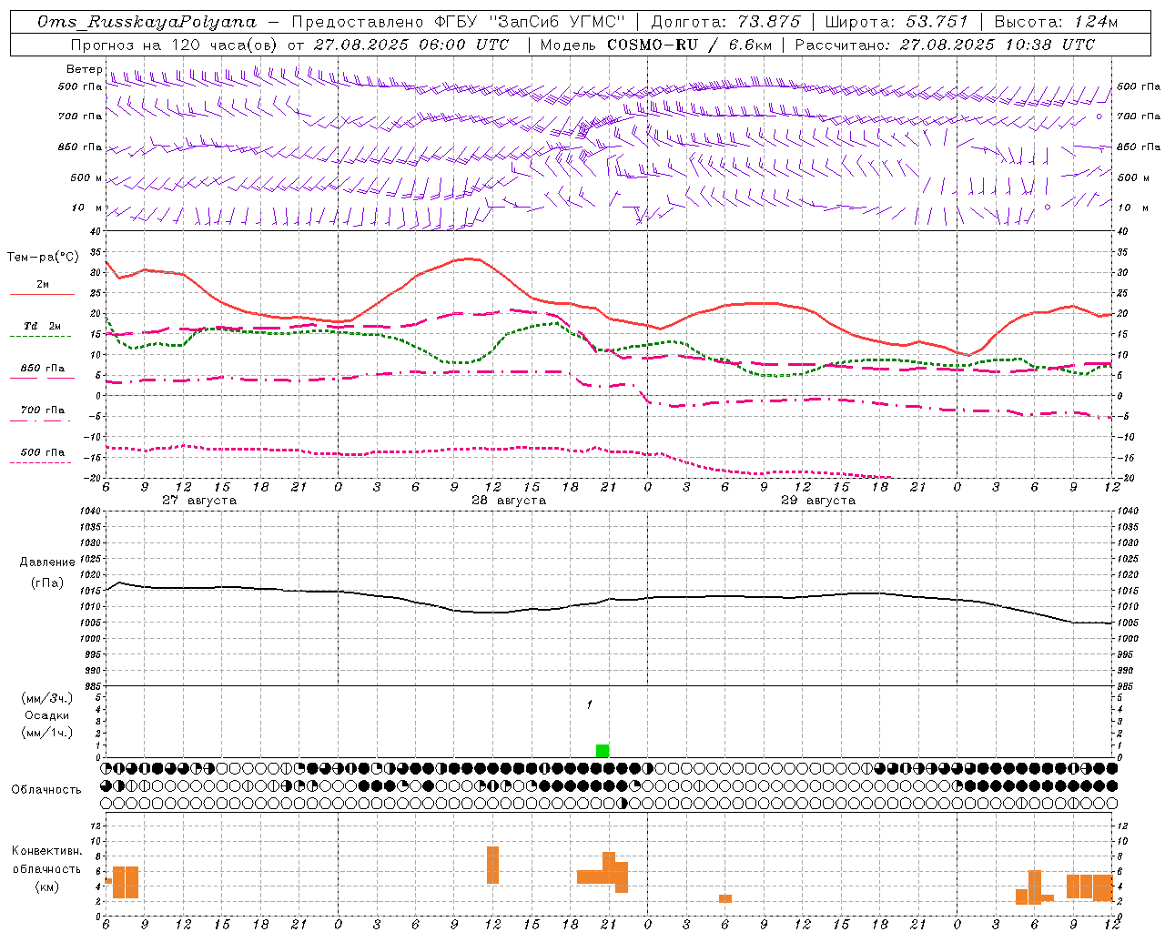Click the Конвективн. panel label
The image size is (1165, 932).
pos(47,851)
